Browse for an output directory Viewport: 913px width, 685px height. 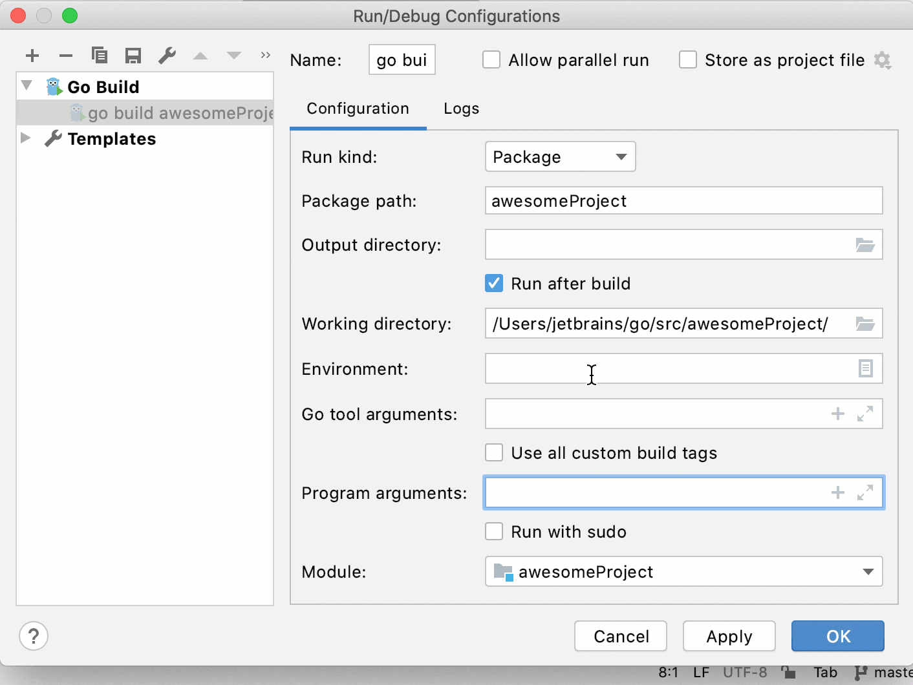tap(866, 244)
